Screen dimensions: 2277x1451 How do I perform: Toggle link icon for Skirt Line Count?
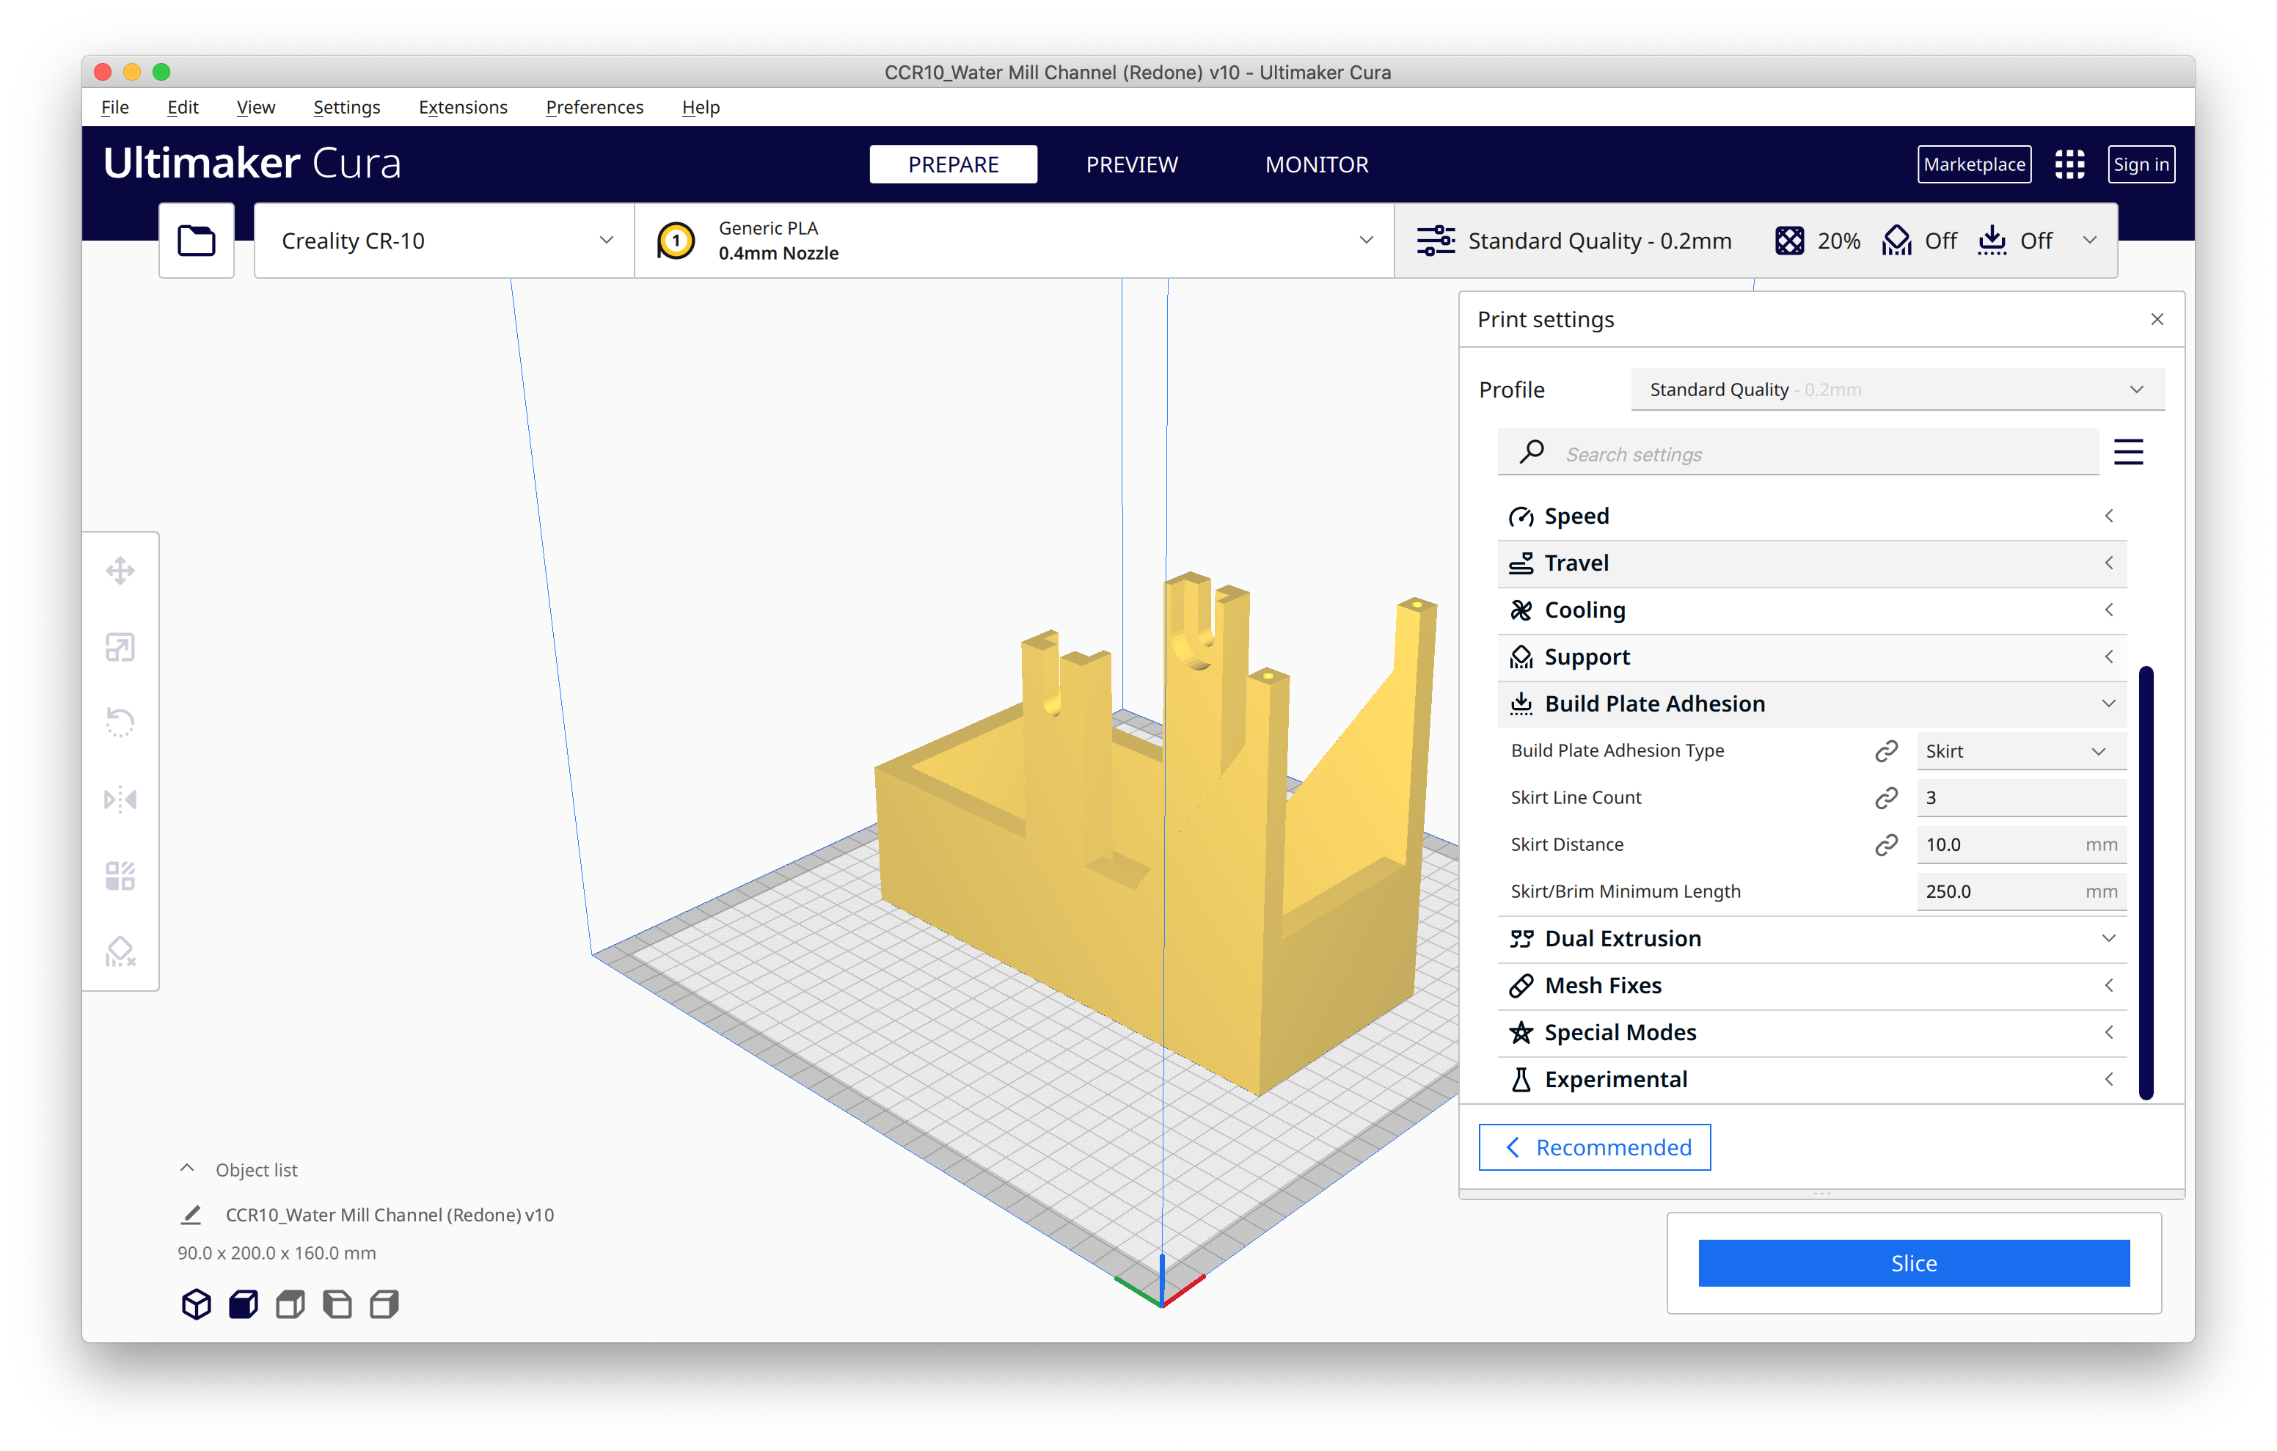1885,797
